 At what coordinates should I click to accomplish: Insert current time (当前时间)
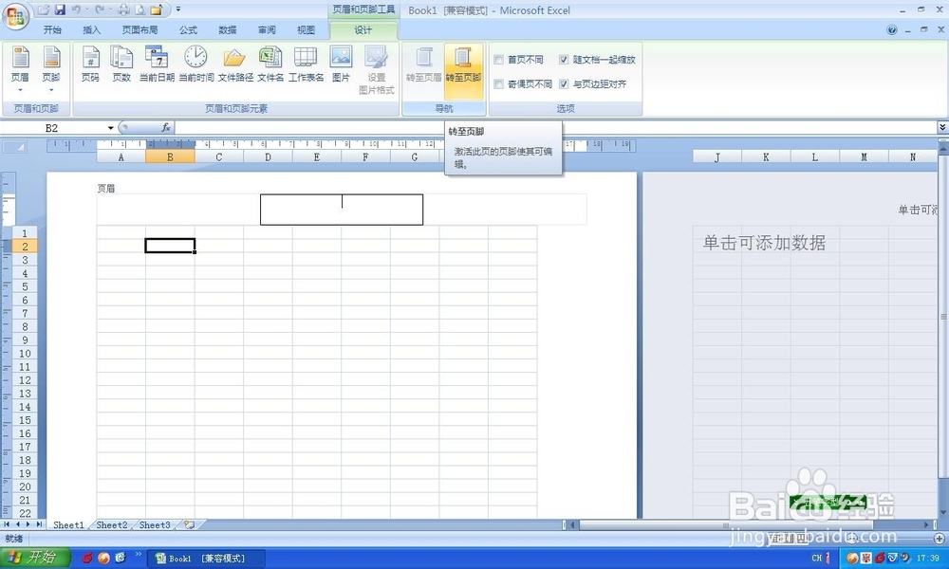(196, 64)
